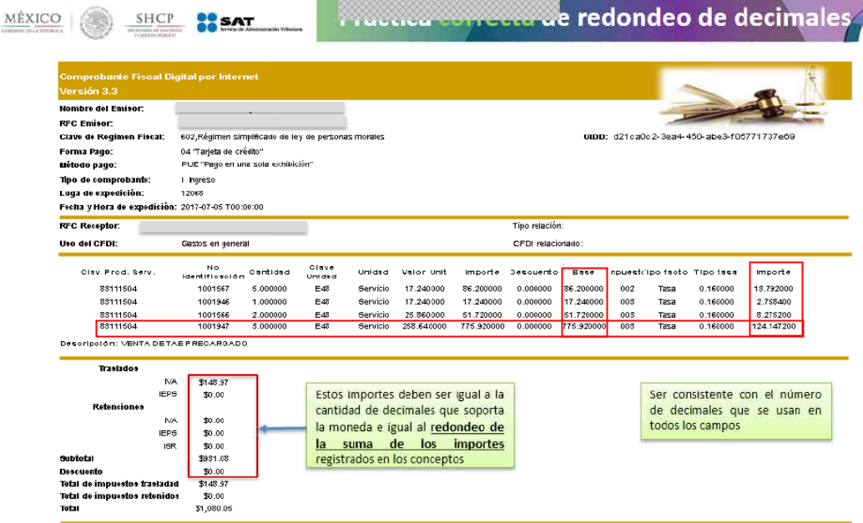Screen dimensions: 863x523
Task: Click the 'Base' column header
Action: [x=583, y=272]
